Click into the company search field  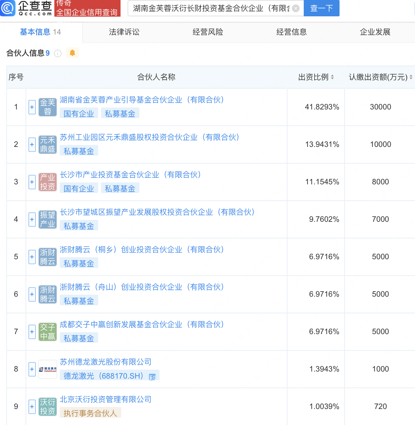coord(211,8)
